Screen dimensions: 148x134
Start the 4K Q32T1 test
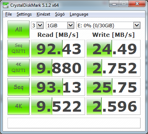18,68
